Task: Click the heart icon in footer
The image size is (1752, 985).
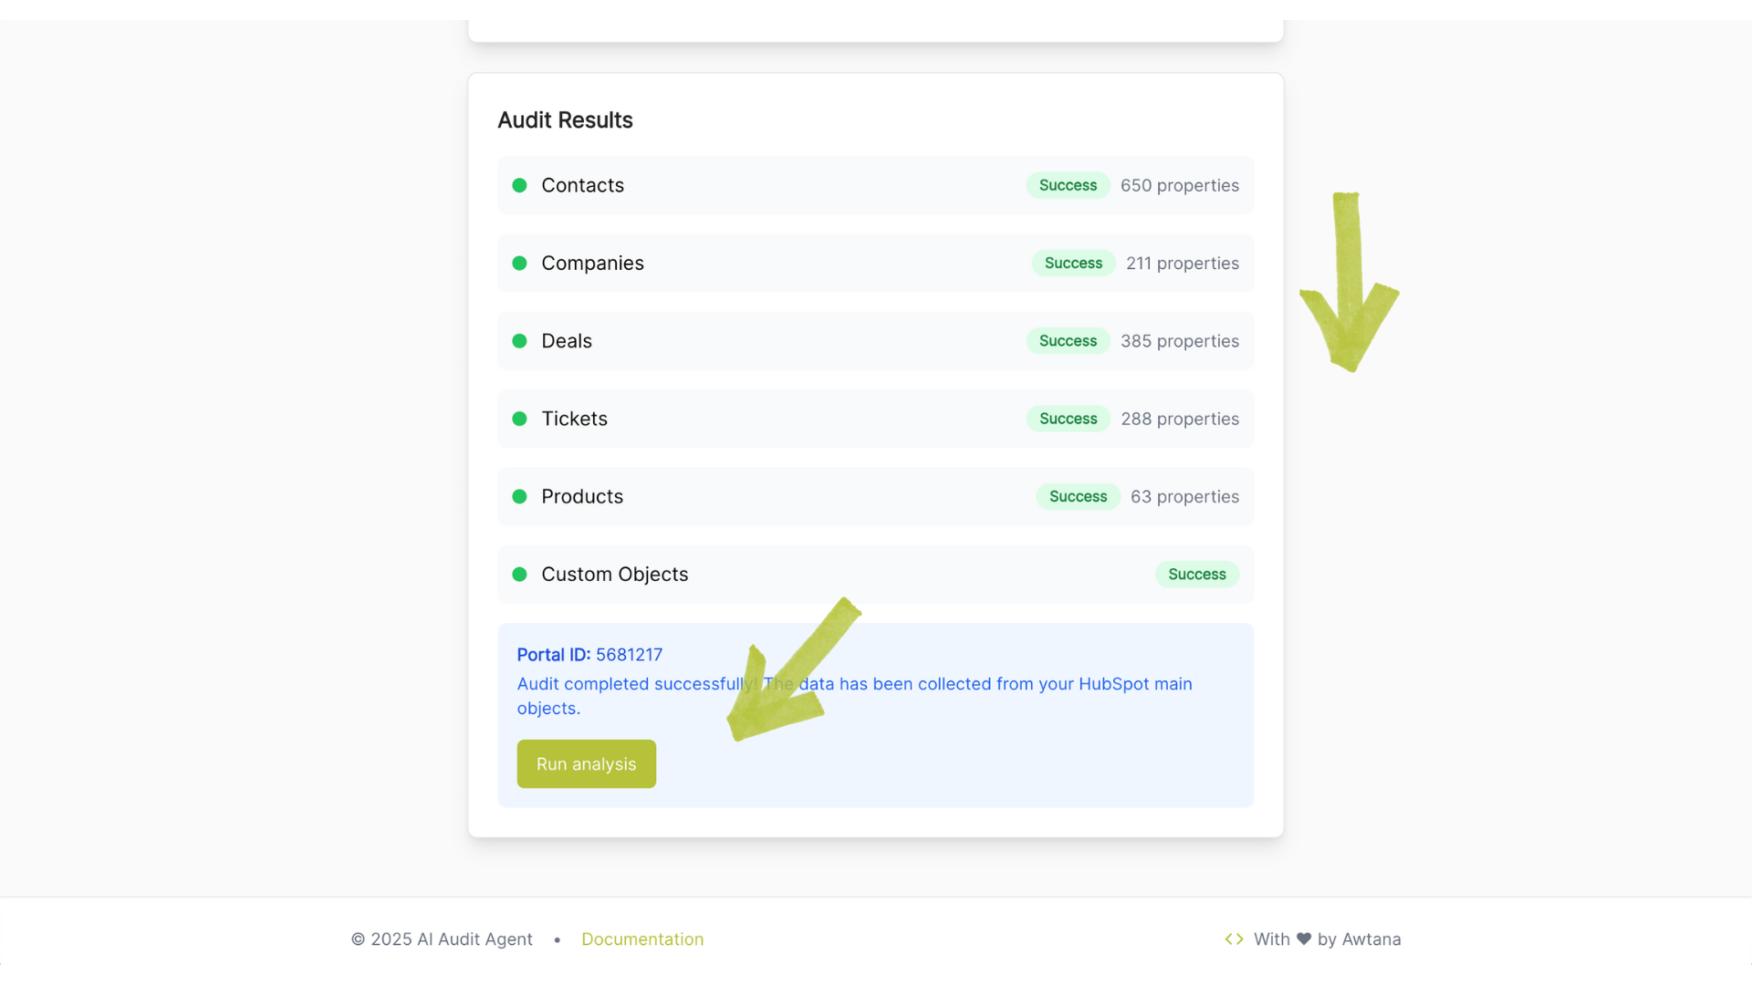Action: pyautogui.click(x=1304, y=939)
